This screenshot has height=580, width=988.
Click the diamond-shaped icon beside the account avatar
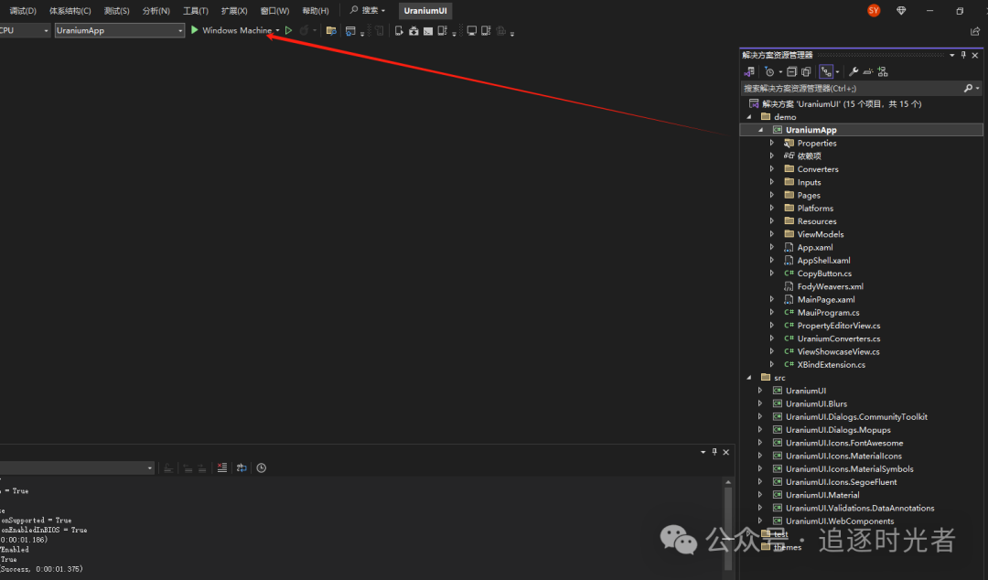pyautogui.click(x=901, y=11)
